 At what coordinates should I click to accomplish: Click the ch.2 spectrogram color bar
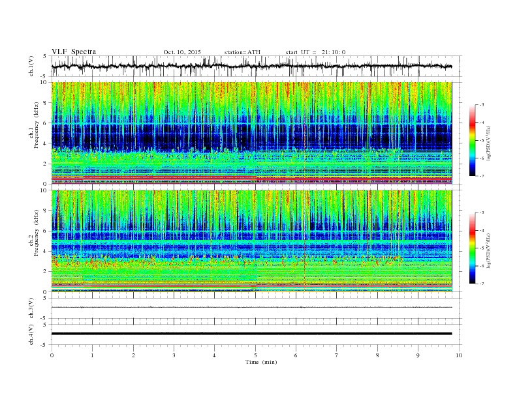472,248
